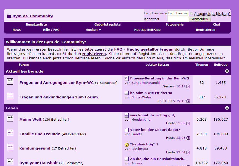This screenshot has width=239, height=166.
Task: Open Benutzerliste in the navigation bar
Action: click(x=36, y=24)
